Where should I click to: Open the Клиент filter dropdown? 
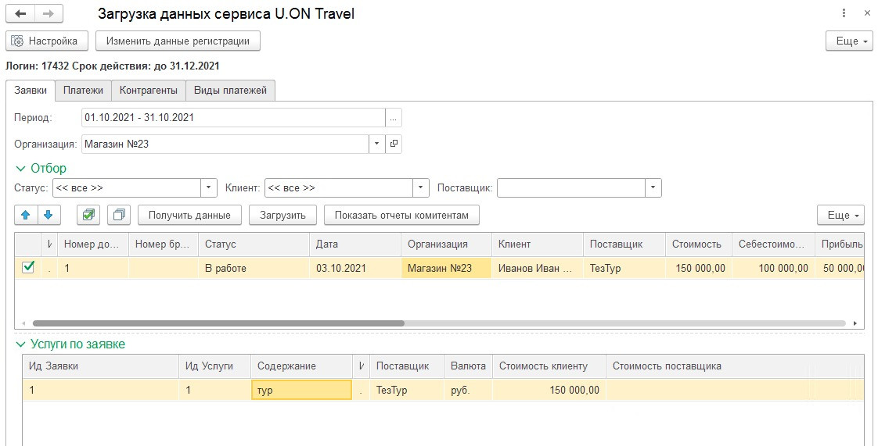[421, 188]
